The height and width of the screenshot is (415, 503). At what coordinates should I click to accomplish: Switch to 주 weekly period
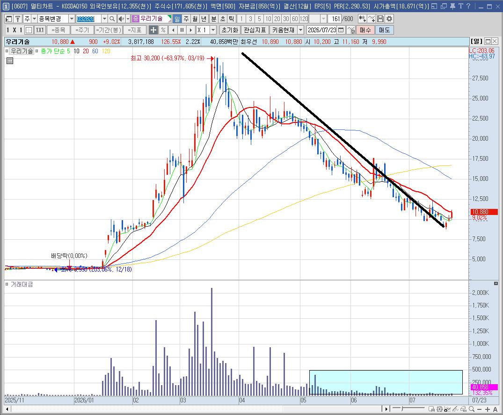pos(186,19)
